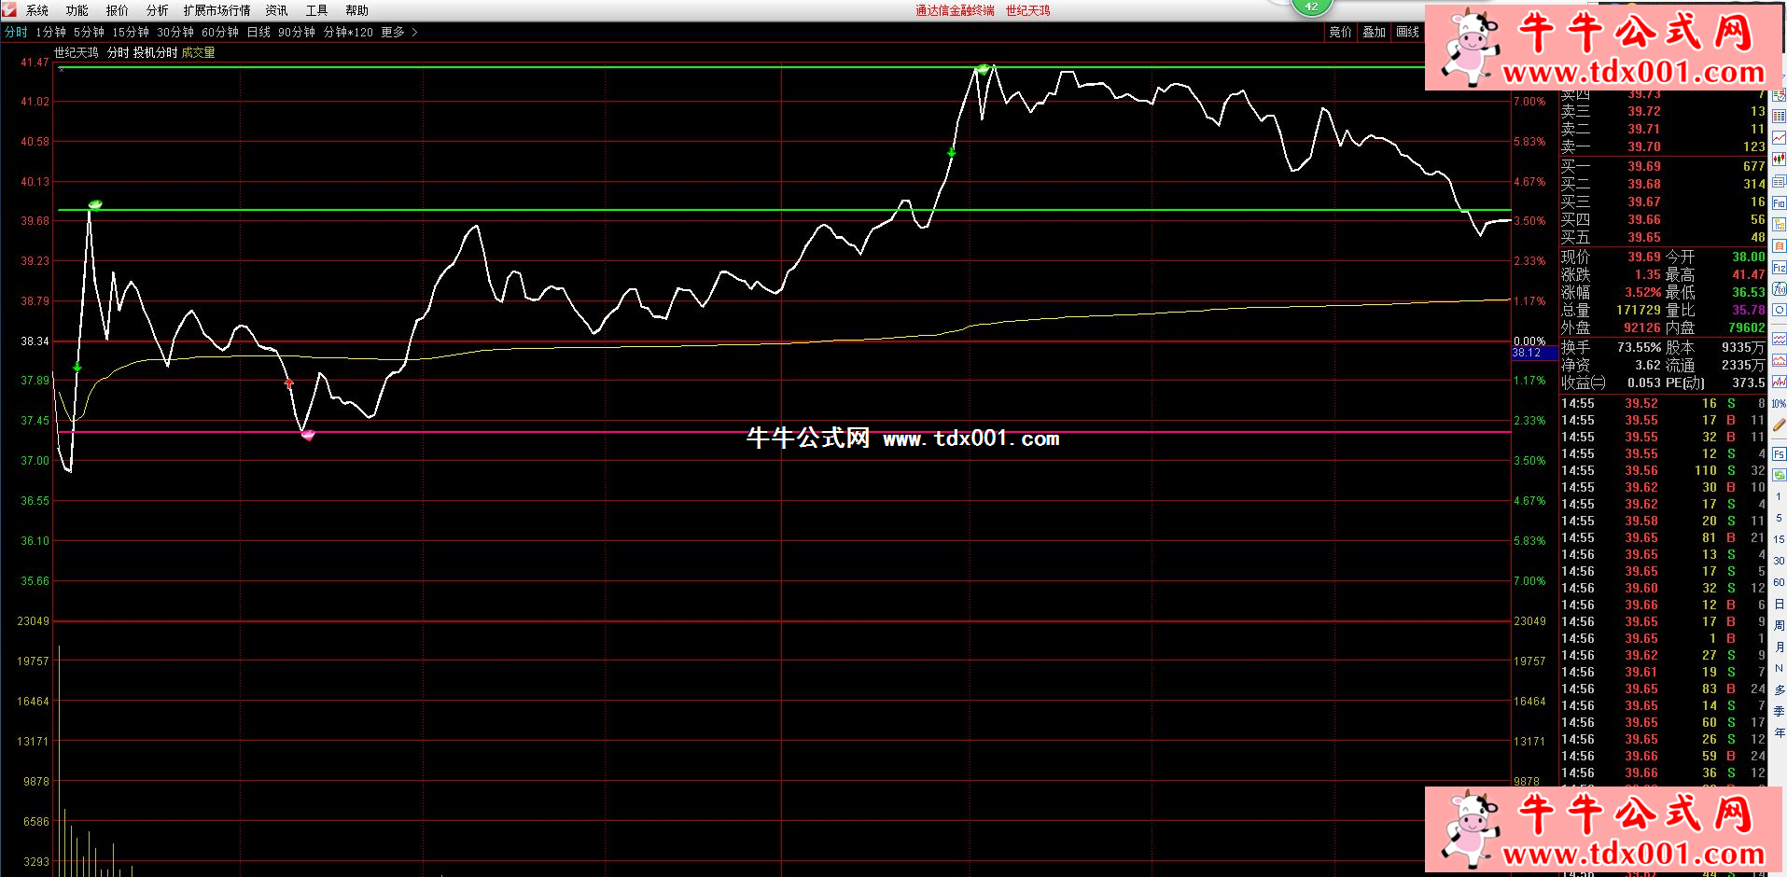This screenshot has height=877, width=1787.
Task: Open the 扩展市场行情 menu
Action: pyautogui.click(x=216, y=10)
